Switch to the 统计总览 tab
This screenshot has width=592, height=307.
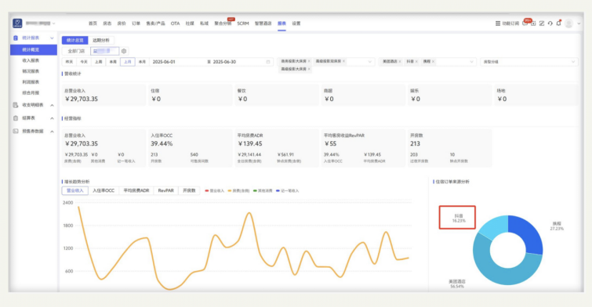75,41
